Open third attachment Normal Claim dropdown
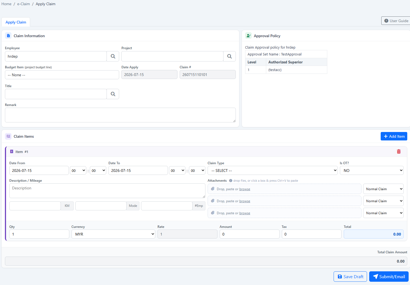The image size is (410, 285). click(383, 213)
